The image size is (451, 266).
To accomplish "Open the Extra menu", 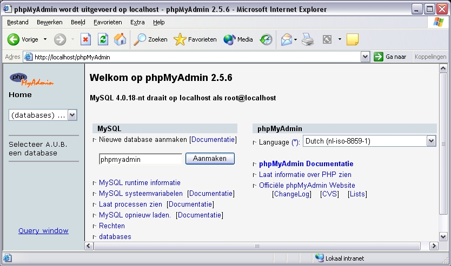I will click(137, 22).
